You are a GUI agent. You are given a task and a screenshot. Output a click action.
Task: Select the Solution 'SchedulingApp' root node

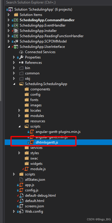43,9
